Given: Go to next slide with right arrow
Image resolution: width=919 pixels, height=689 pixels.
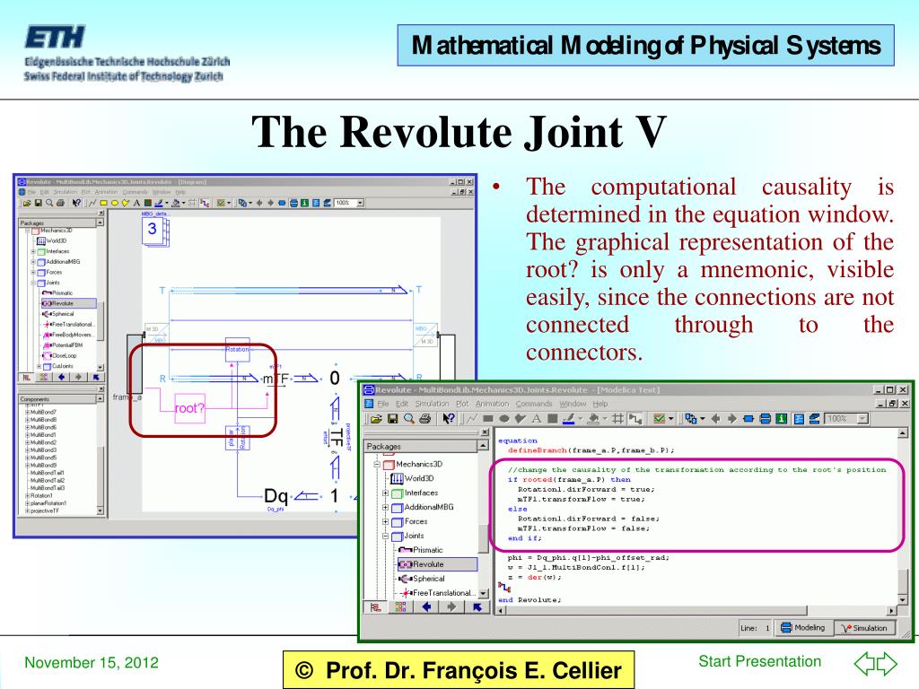Looking at the screenshot, I should pos(887,664).
